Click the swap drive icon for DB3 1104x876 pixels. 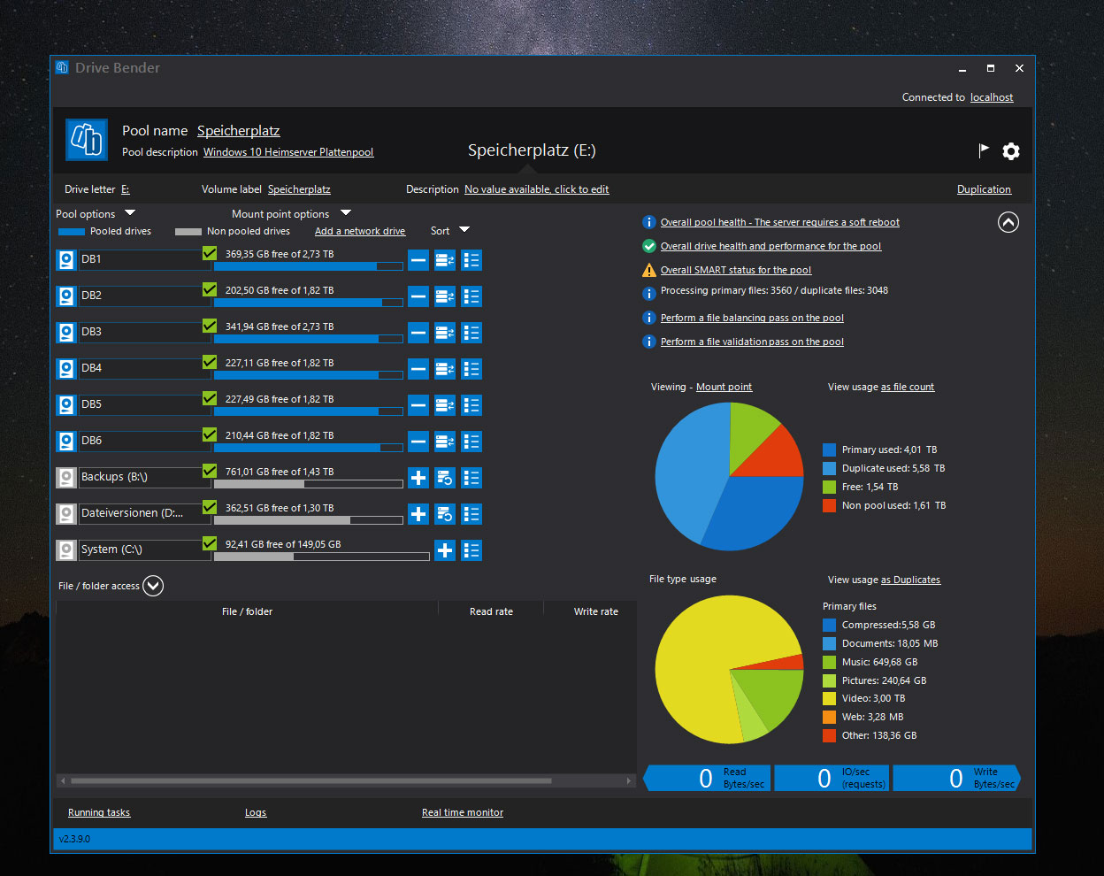[x=445, y=333]
